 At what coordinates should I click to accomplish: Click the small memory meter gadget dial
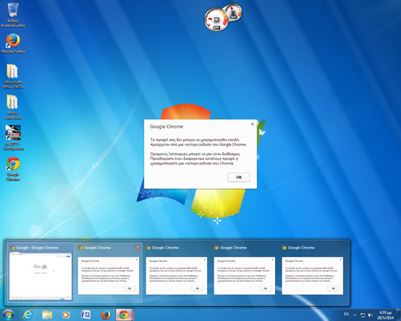click(233, 12)
